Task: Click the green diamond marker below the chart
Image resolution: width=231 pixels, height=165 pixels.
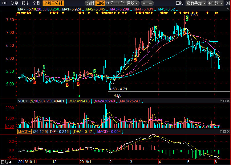Action: (x=79, y=96)
